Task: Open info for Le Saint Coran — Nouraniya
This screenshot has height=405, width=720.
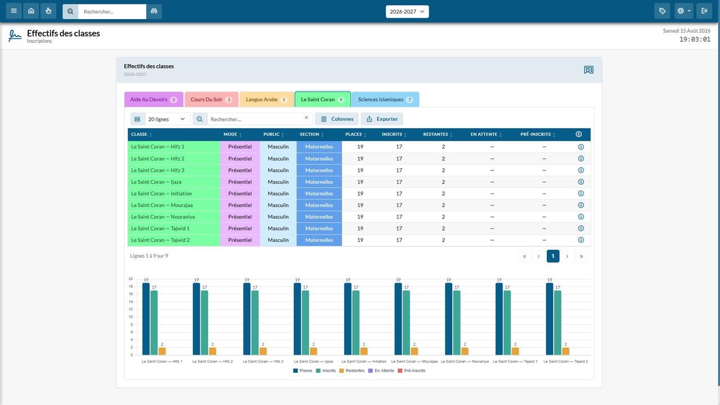Action: pos(581,217)
